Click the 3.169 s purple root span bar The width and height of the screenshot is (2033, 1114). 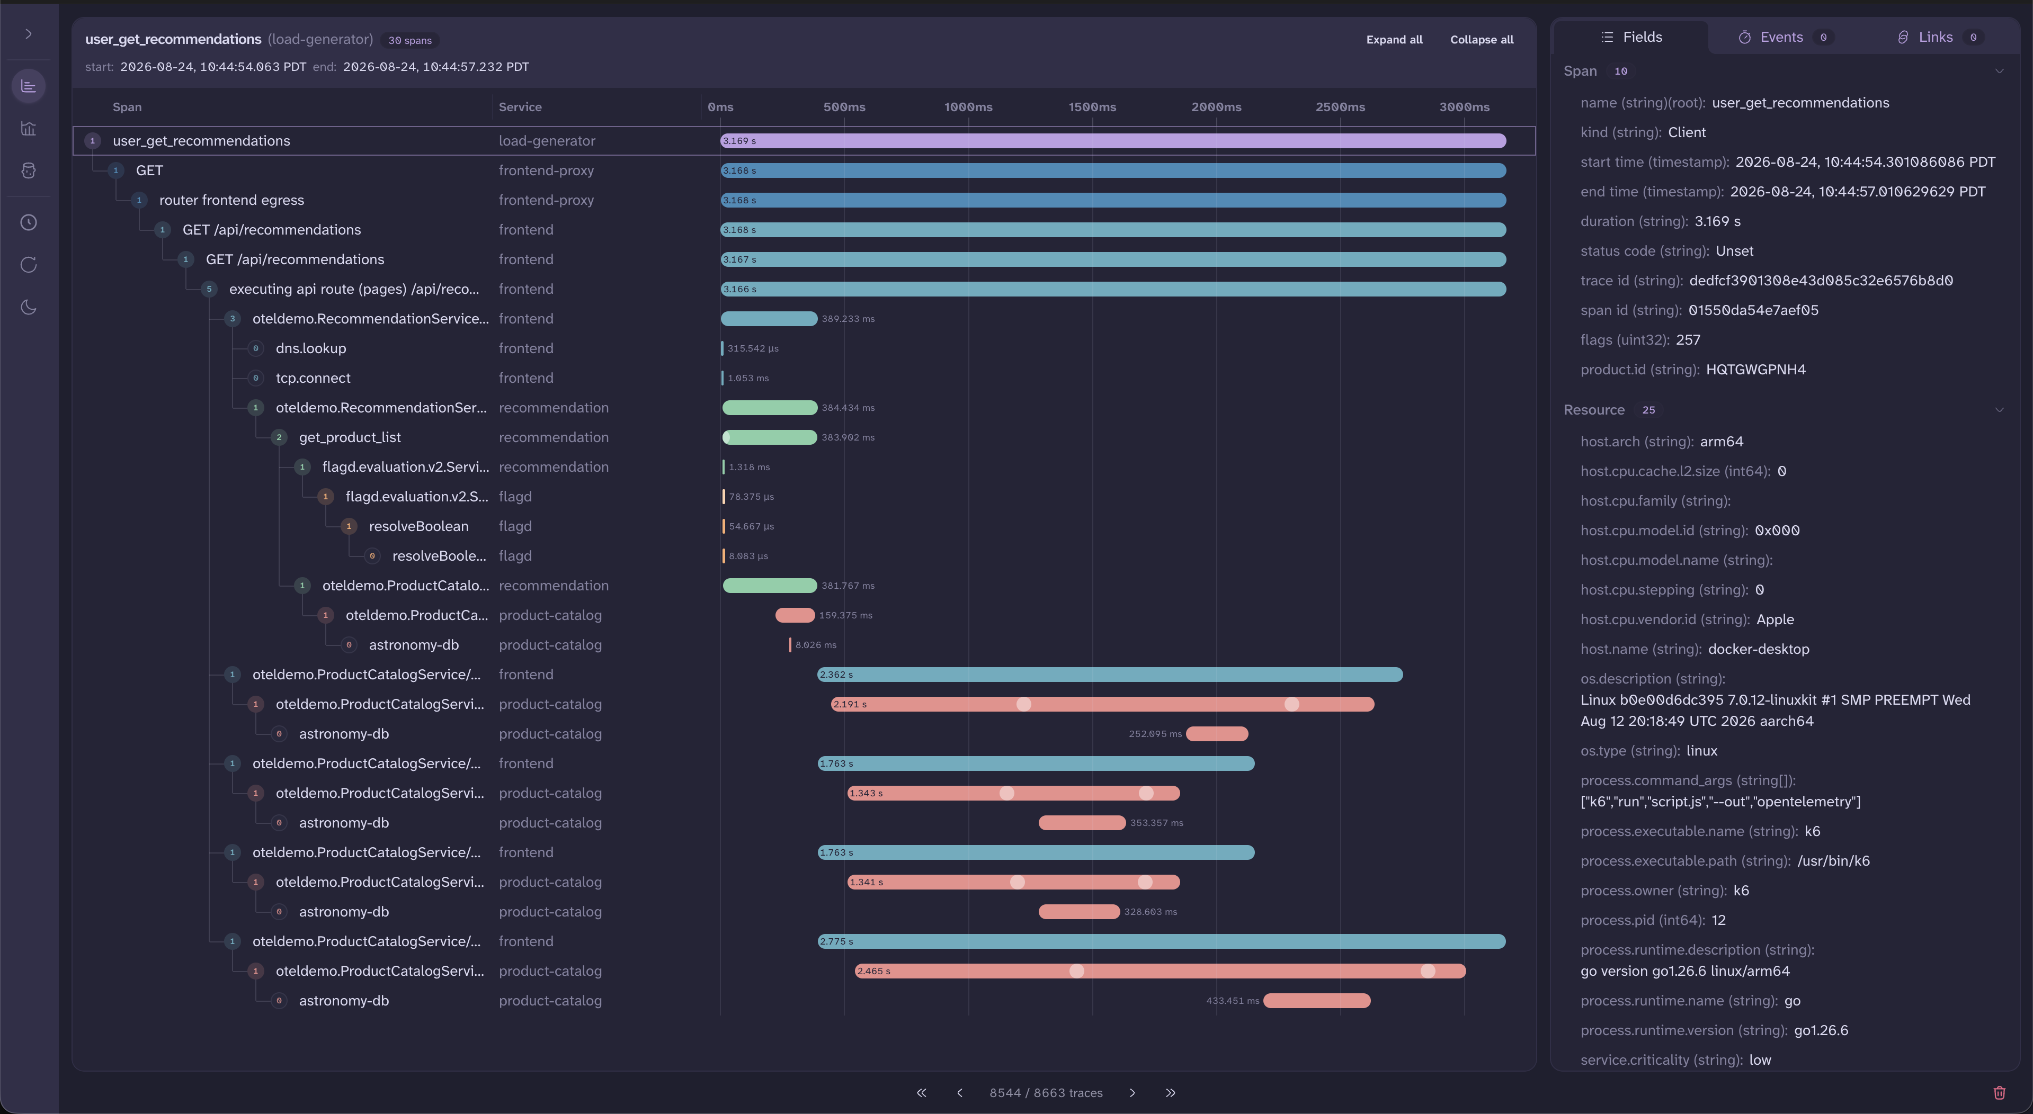coord(1113,140)
